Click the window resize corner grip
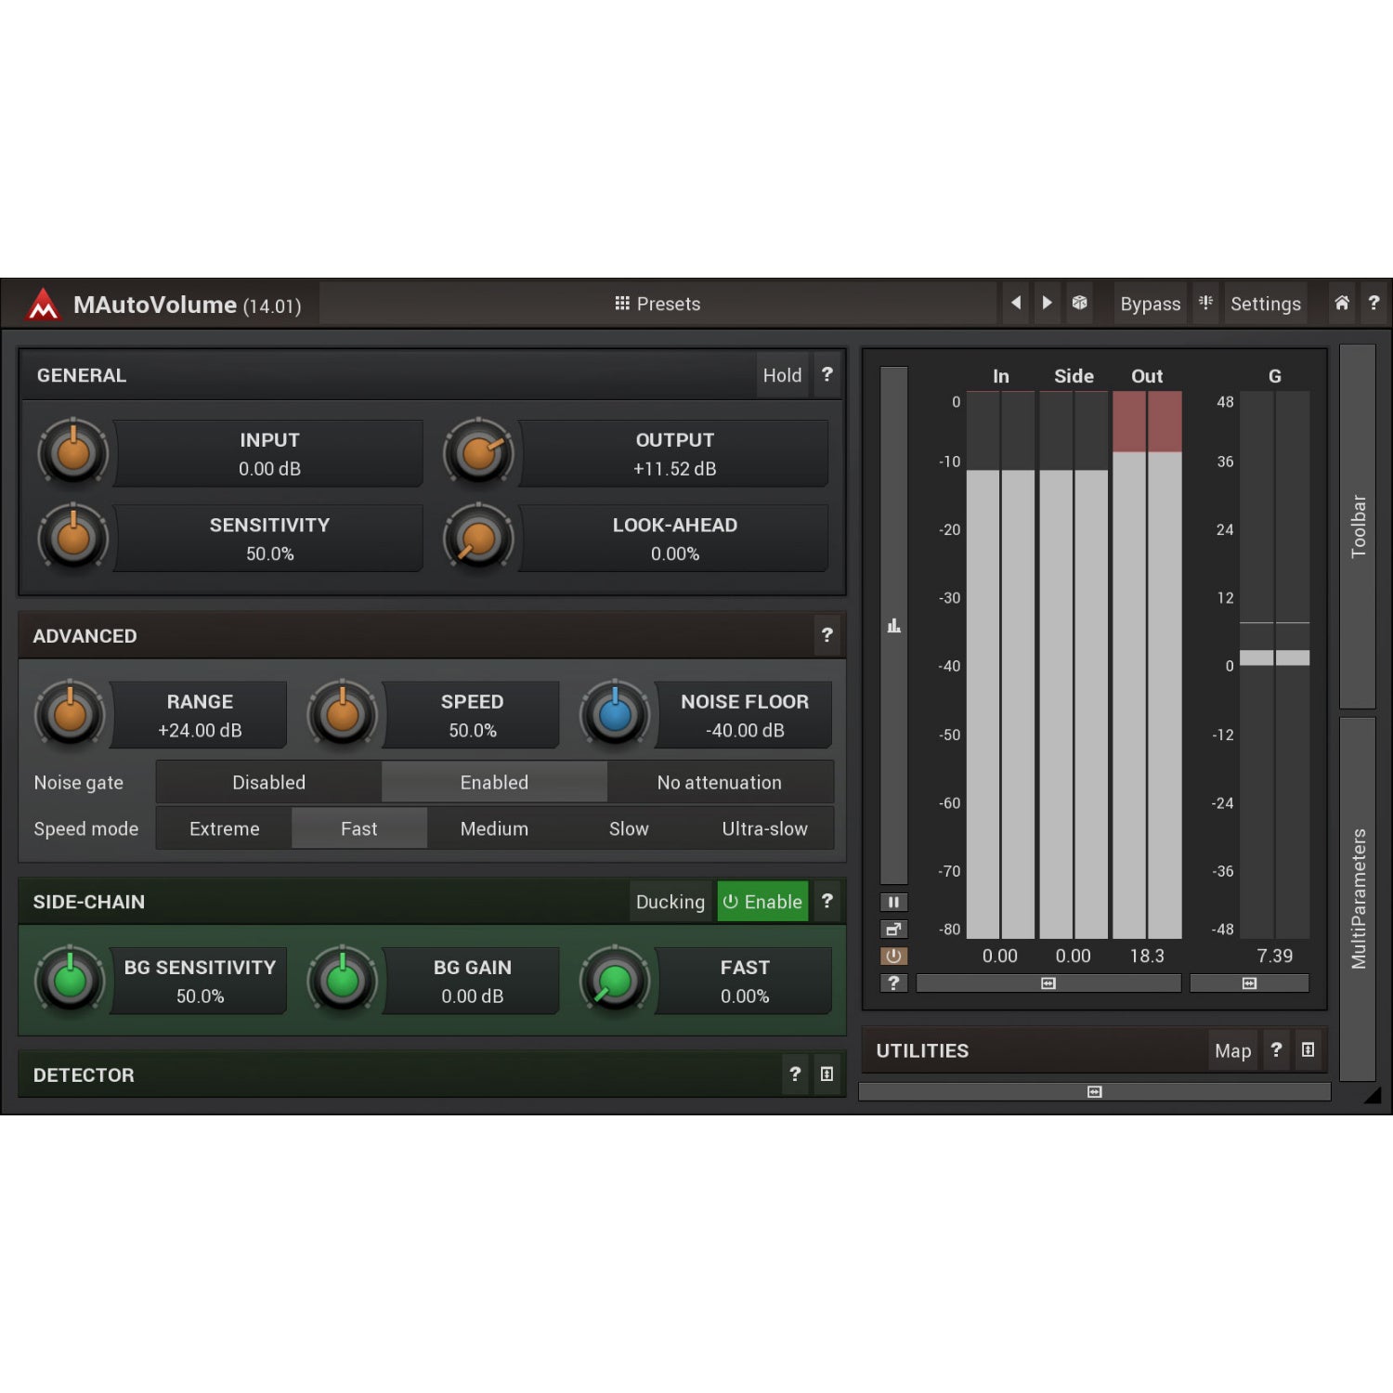Screen dimensions: 1393x1393 1373,1096
